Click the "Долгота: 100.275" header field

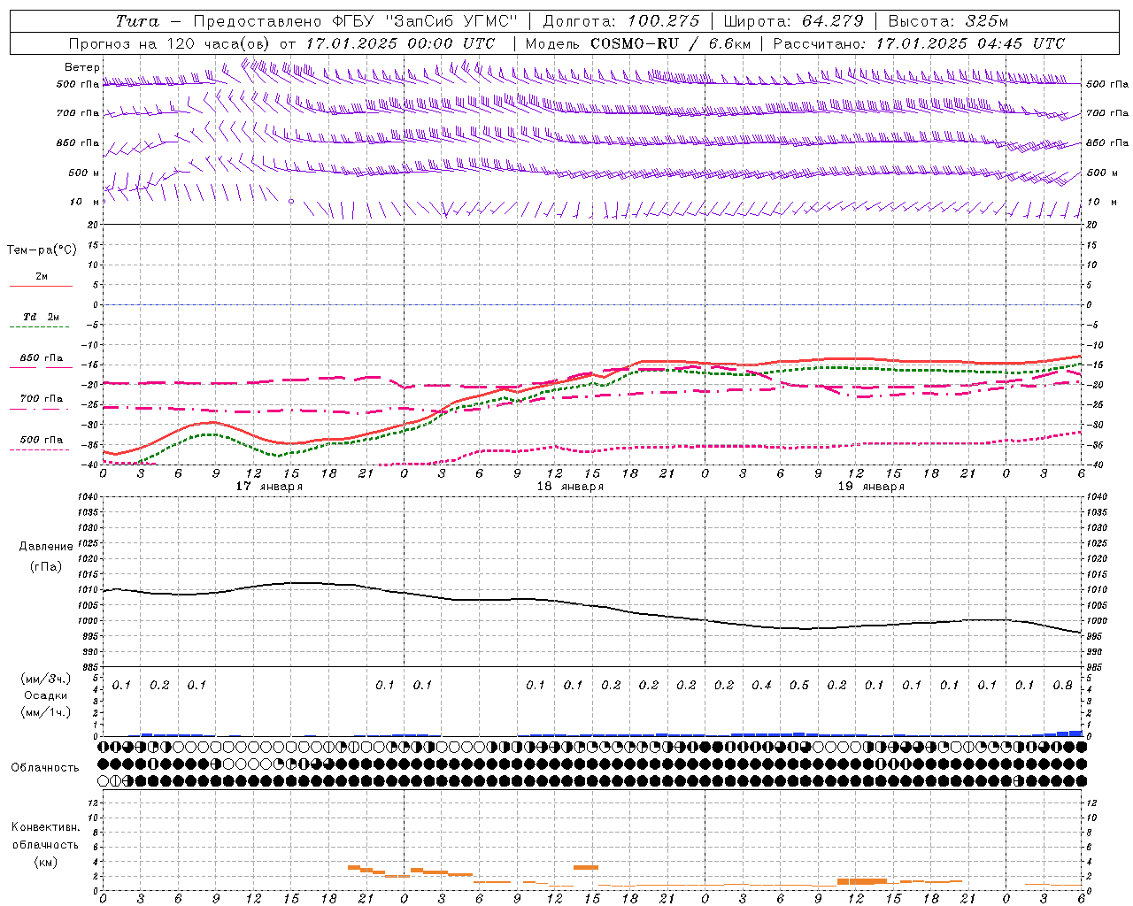(620, 21)
